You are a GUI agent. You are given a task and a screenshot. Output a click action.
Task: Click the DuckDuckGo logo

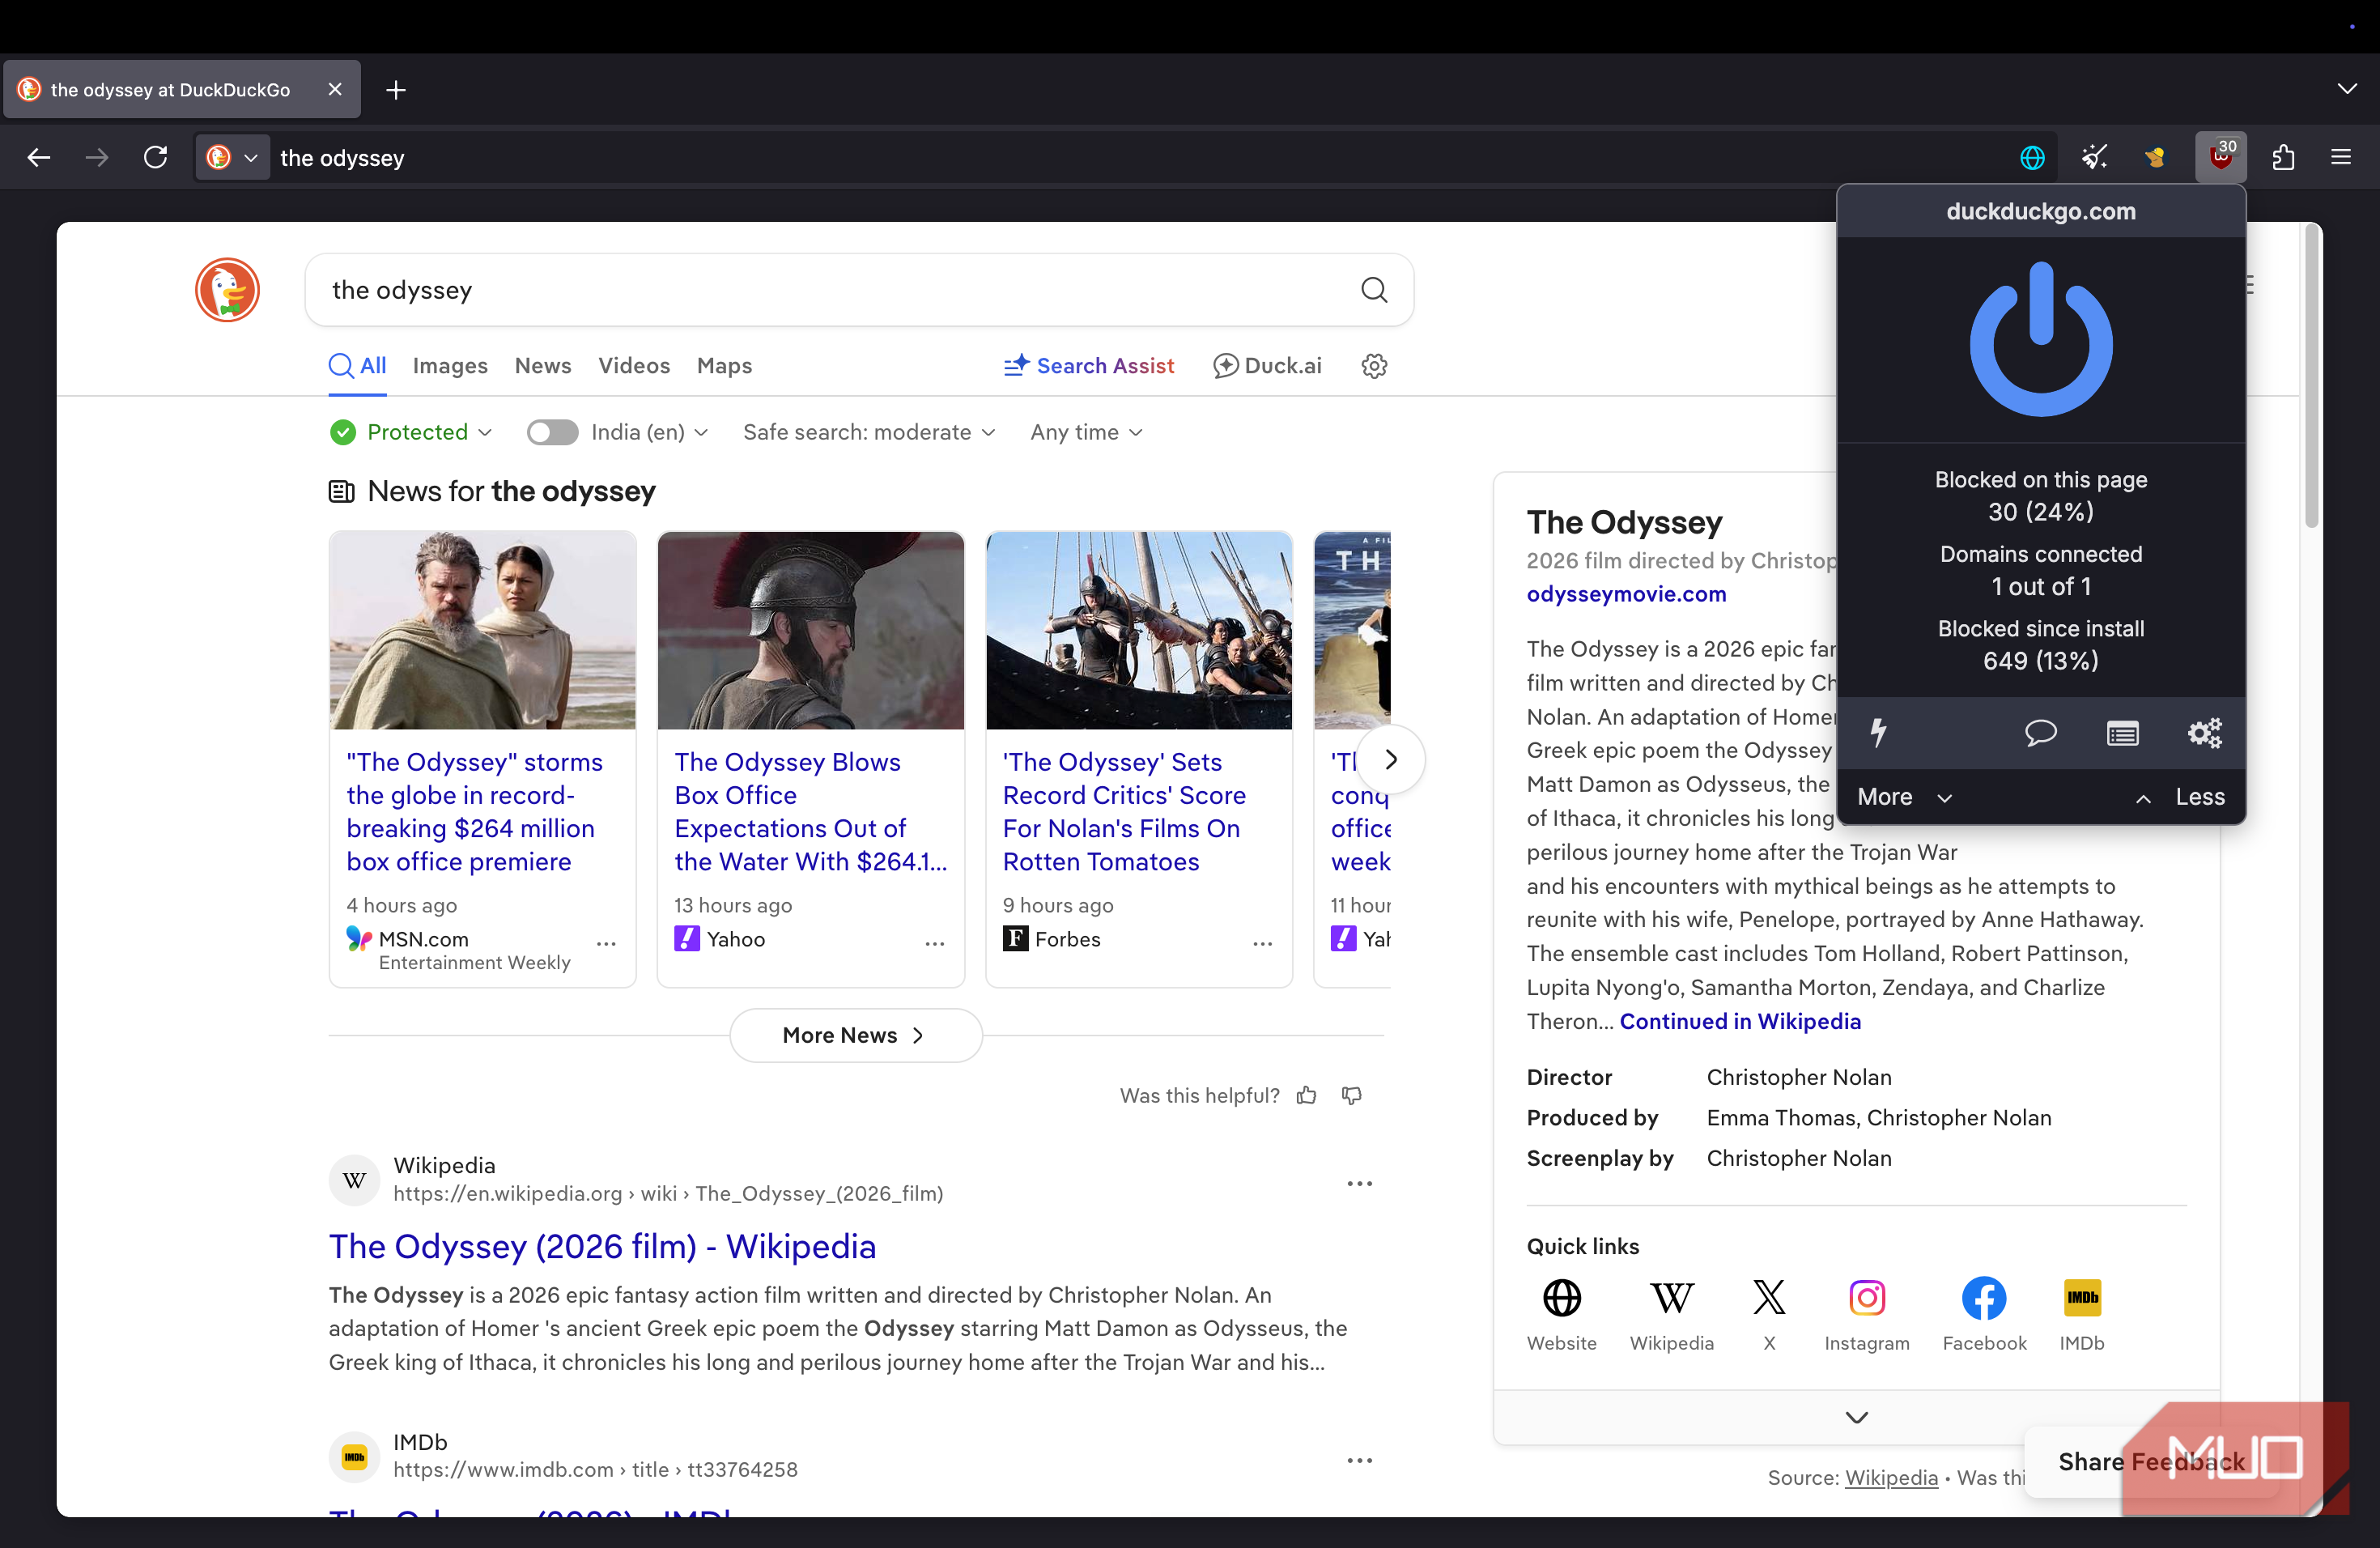point(227,290)
